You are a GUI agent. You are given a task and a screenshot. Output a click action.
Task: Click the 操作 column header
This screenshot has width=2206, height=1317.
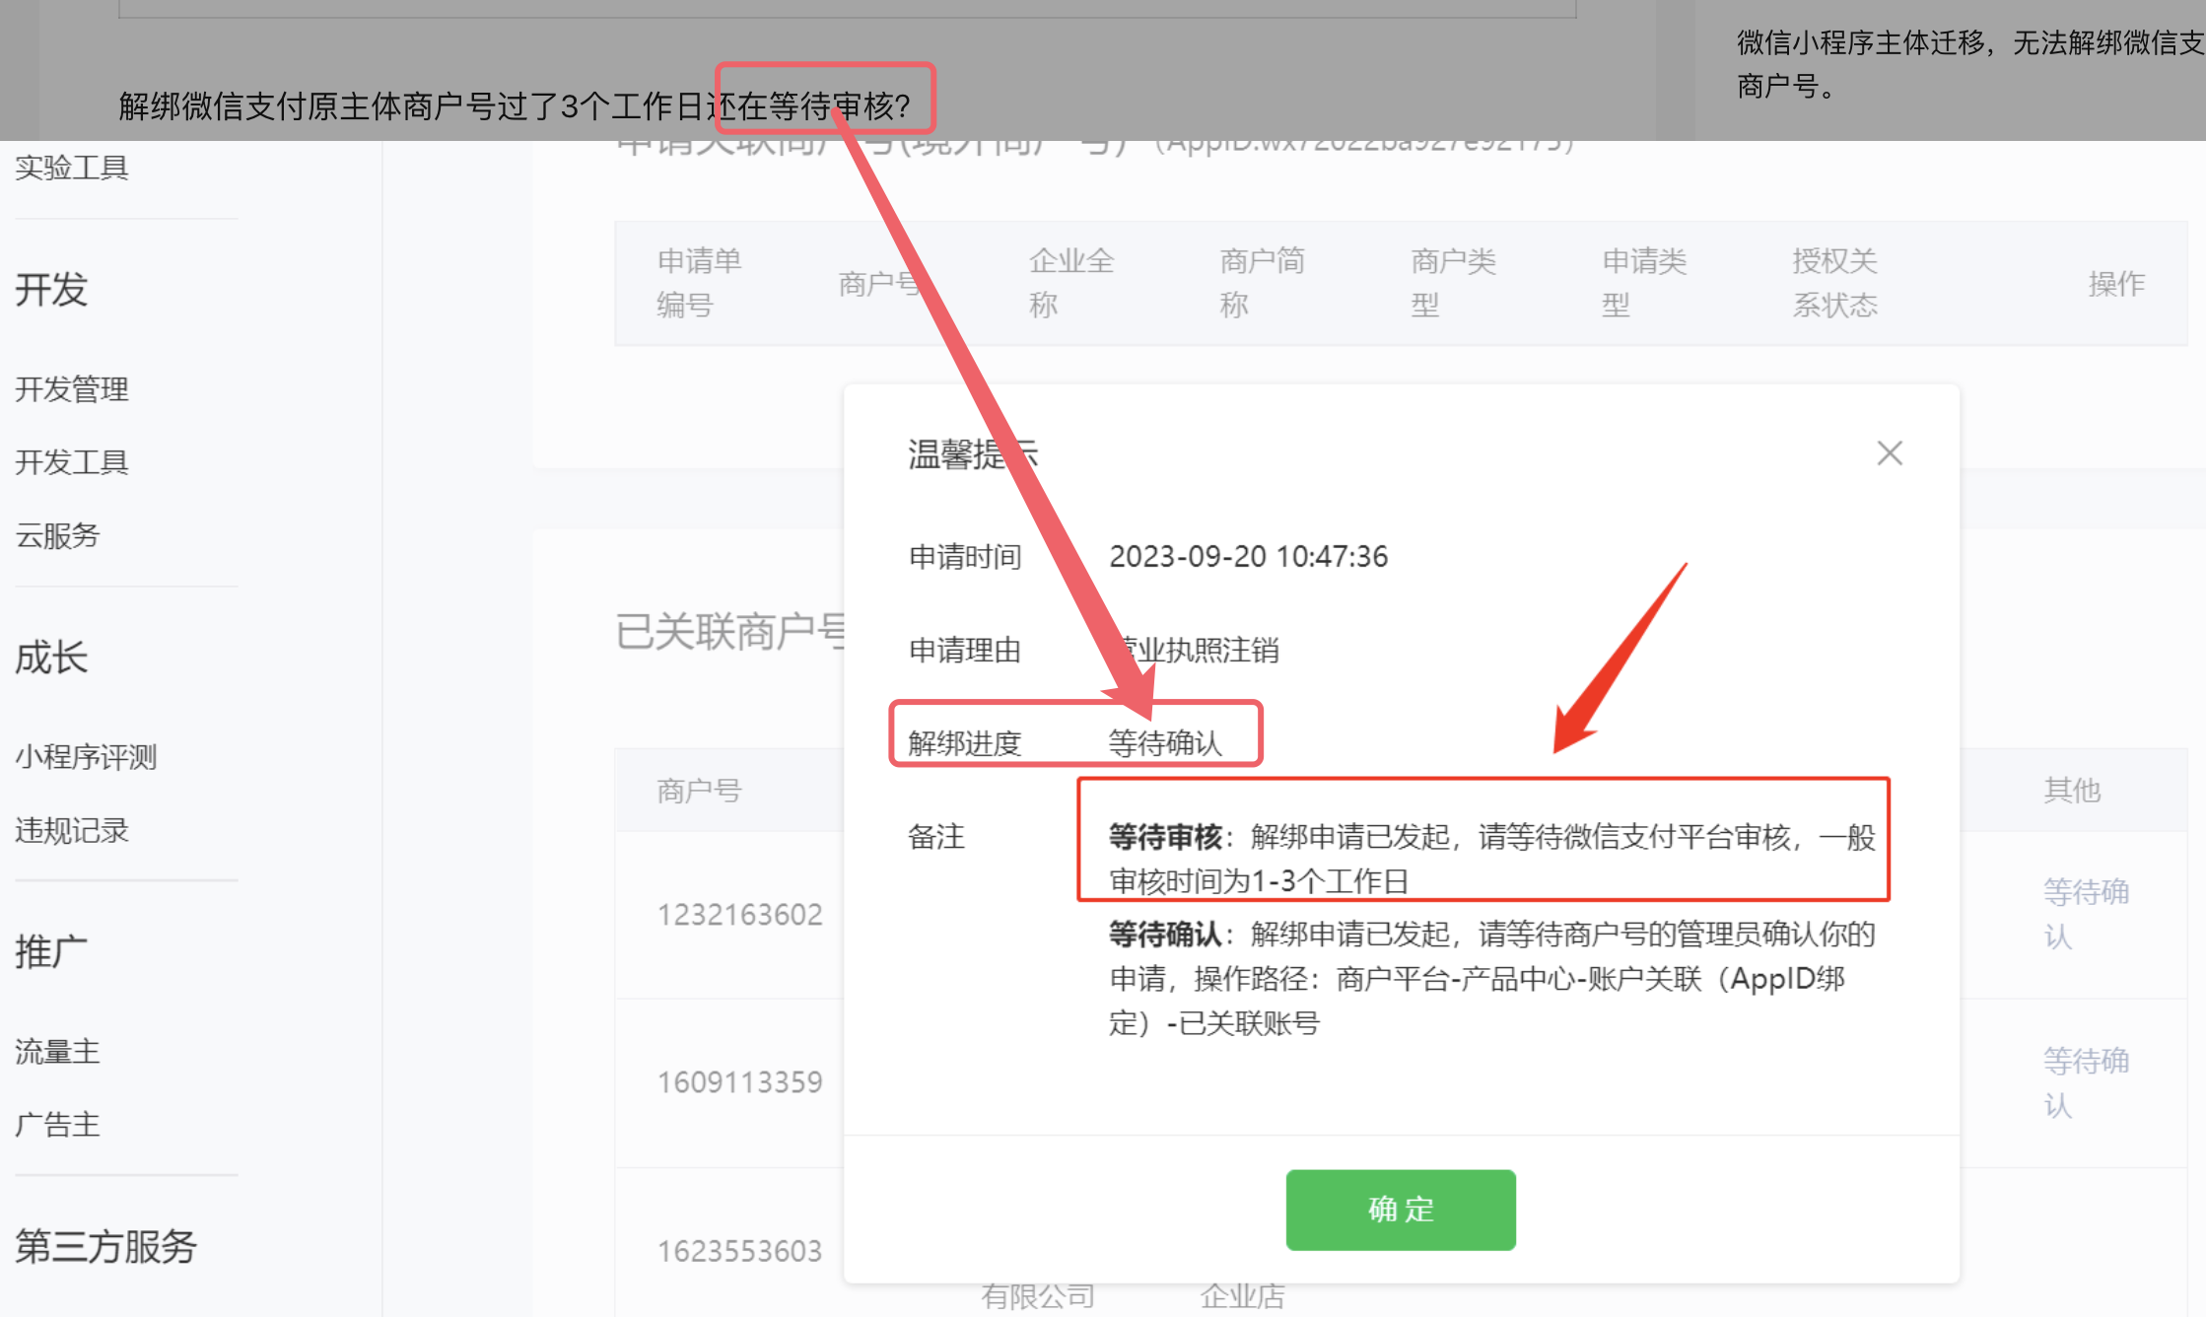(x=2115, y=284)
